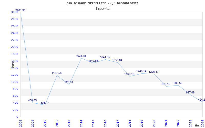Select the 2800 y-axis tick label
Image resolution: width=205 pixels, height=128 pixels.
click(15, 19)
